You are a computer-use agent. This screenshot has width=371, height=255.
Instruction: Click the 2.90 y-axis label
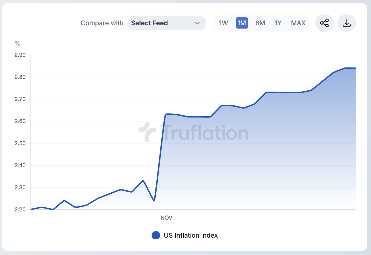tap(20, 55)
